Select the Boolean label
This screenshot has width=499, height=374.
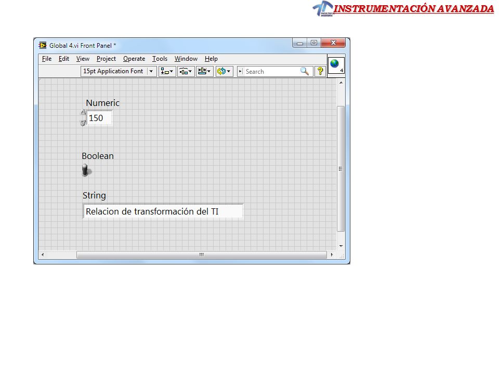pyautogui.click(x=98, y=156)
